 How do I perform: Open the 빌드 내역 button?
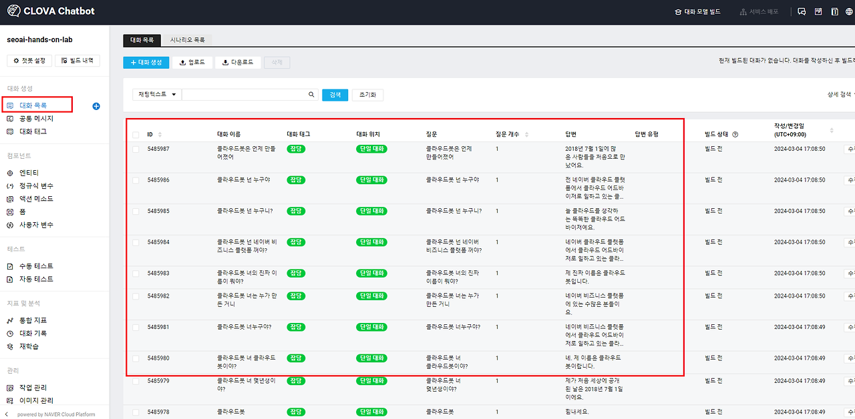coord(77,61)
